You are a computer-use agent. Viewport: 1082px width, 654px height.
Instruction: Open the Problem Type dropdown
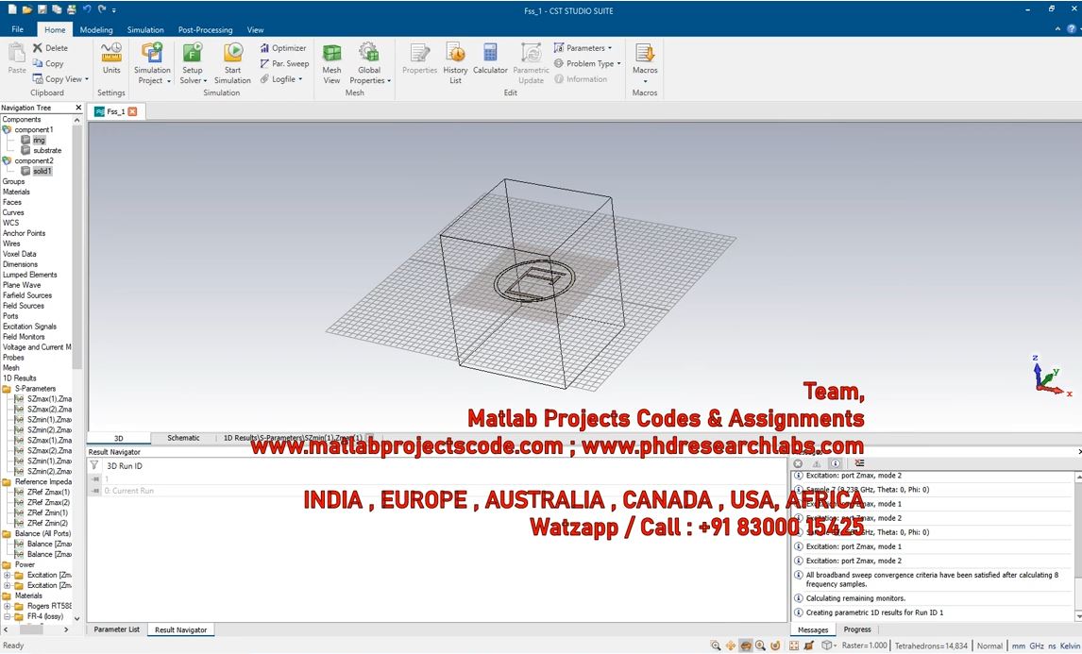(x=588, y=63)
